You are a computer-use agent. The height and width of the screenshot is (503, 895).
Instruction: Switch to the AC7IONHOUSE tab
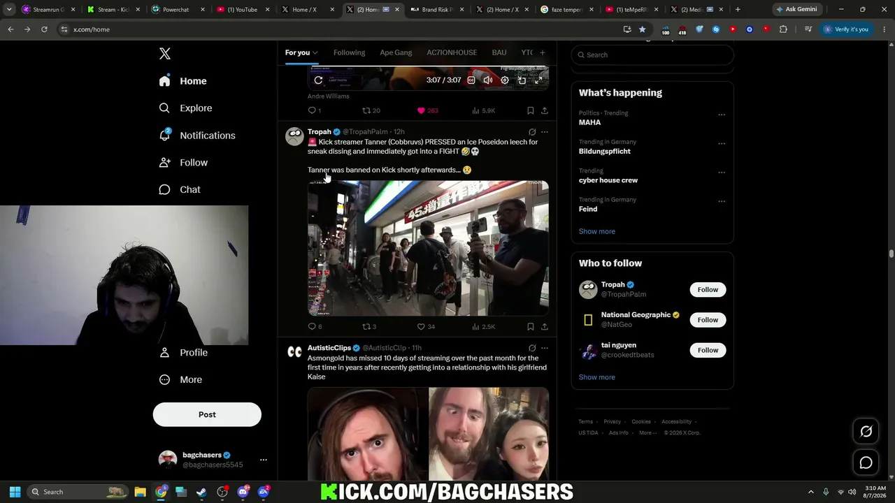[452, 52]
